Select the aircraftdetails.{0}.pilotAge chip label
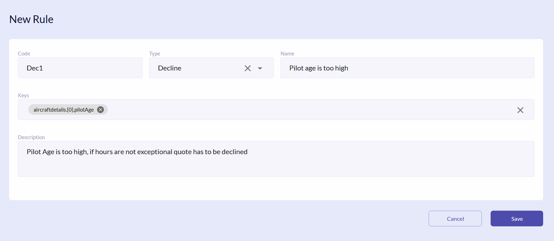554x241 pixels. click(x=63, y=110)
